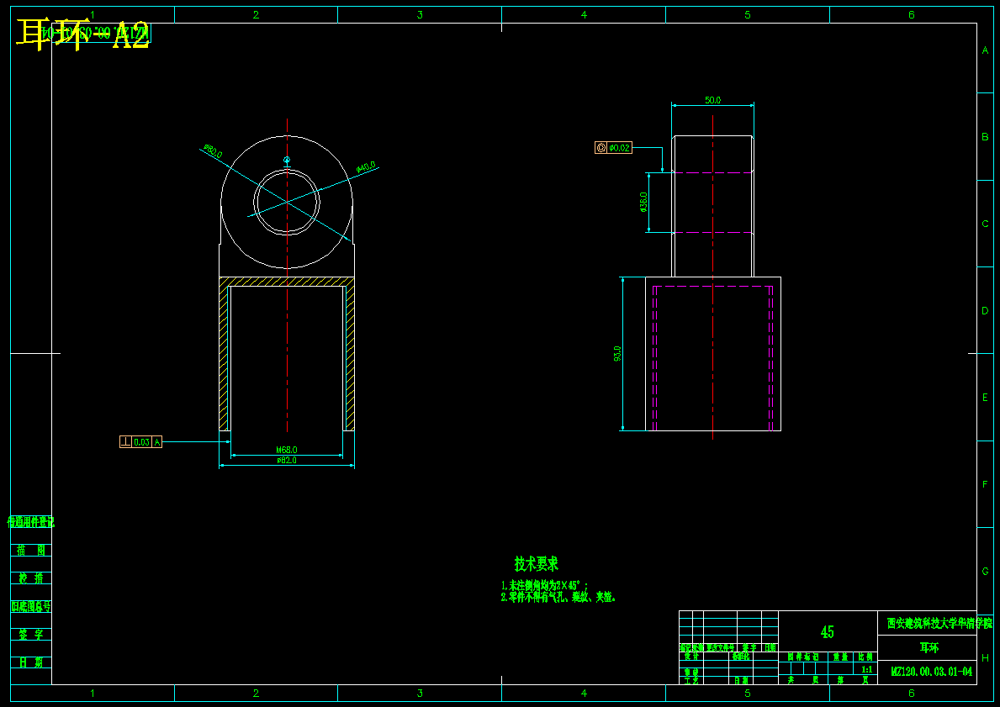This screenshot has height=707, width=1000.
Task: Click the '校描' cell in the left margin
Action: 30,578
